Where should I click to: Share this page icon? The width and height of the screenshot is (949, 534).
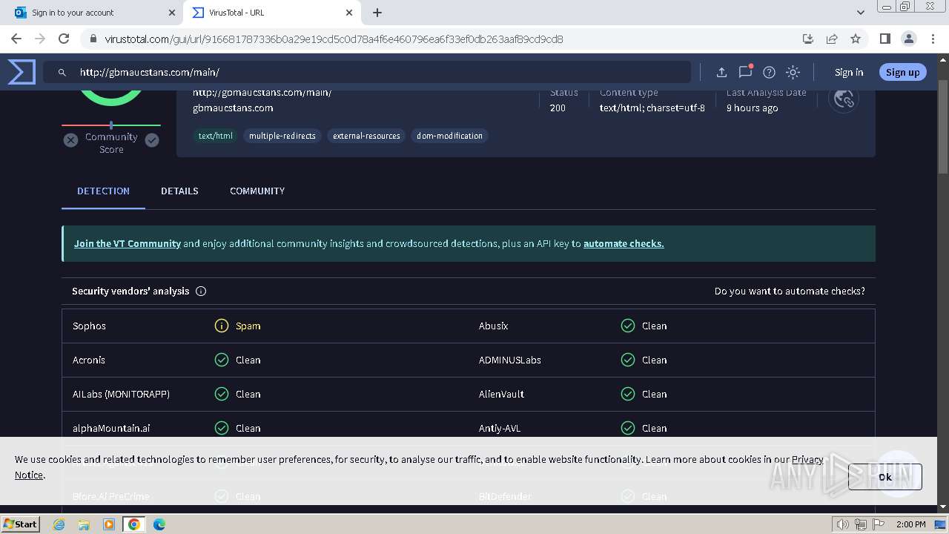coord(832,39)
